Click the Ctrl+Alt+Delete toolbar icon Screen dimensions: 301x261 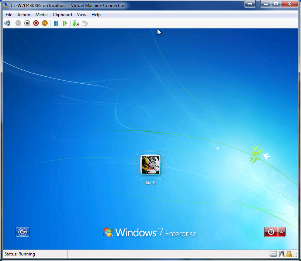[x=7, y=23]
